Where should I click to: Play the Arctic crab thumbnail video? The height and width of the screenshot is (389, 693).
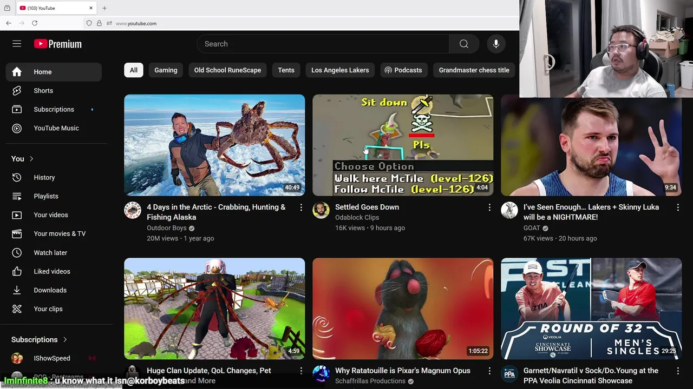214,145
